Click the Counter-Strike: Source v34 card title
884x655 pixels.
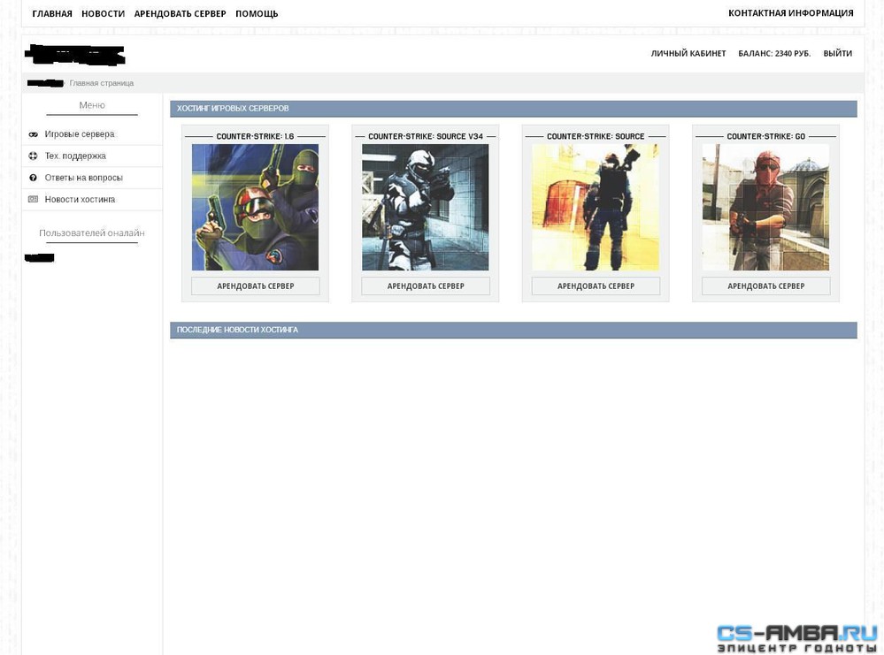point(426,136)
